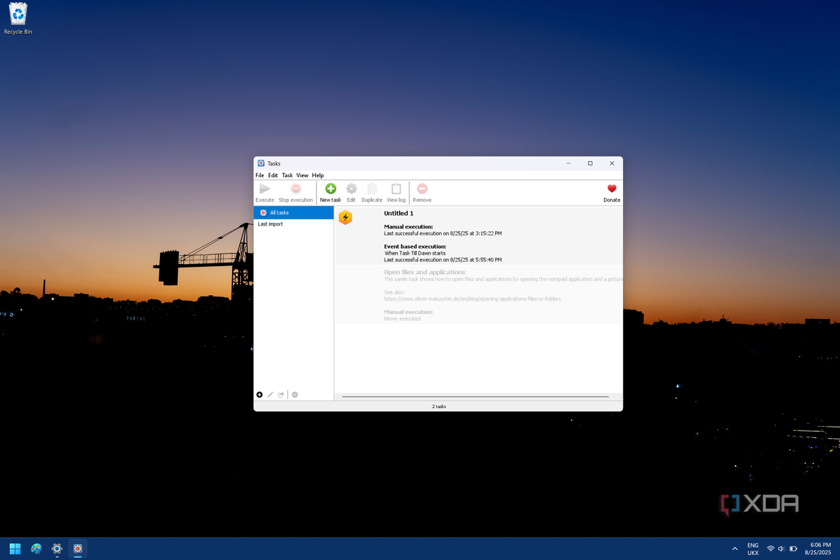Screen dimensions: 840x560
Task: Click the "Never executed" text
Action: point(402,318)
